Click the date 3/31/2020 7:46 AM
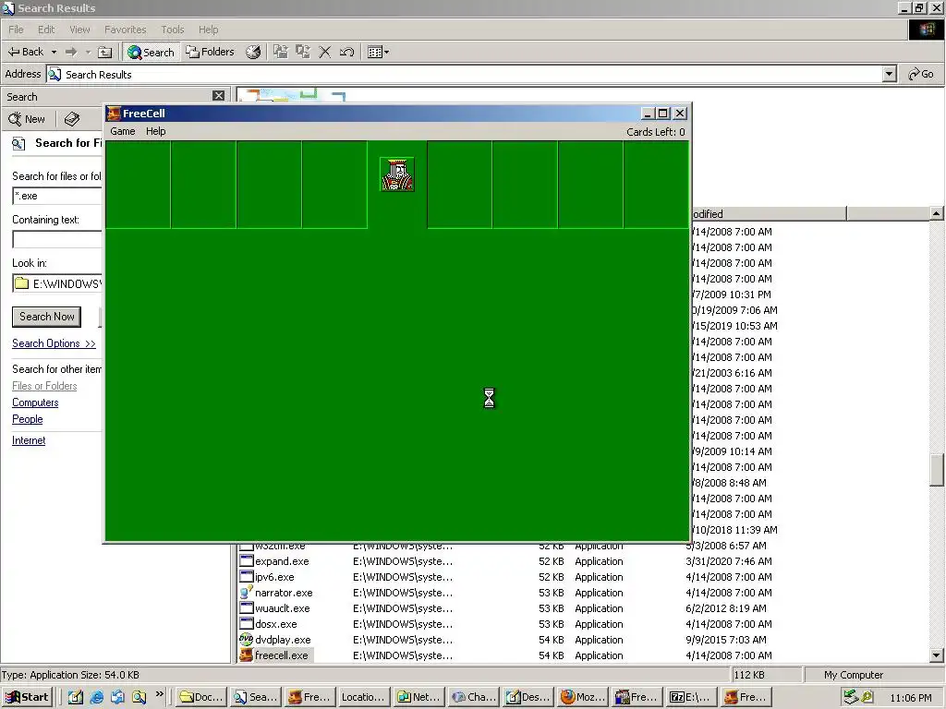946x709 pixels. click(729, 561)
